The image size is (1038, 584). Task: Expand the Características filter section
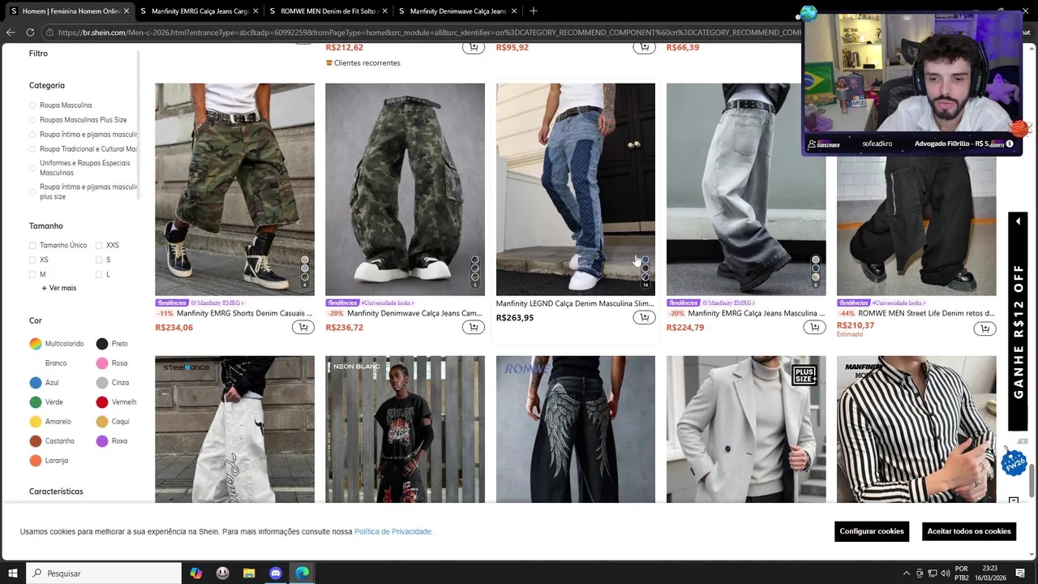pyautogui.click(x=56, y=492)
